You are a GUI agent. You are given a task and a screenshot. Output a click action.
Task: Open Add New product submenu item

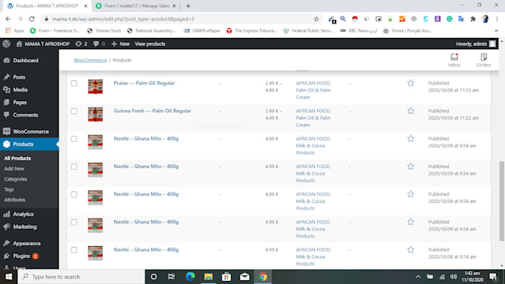(x=14, y=169)
